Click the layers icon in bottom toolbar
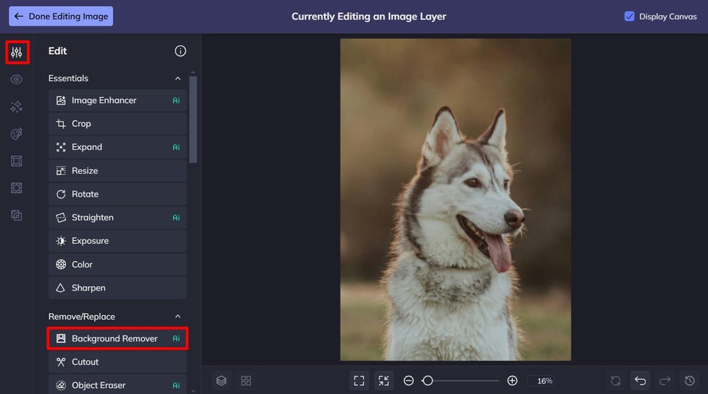Screen dimensions: 708x394 click(221, 380)
